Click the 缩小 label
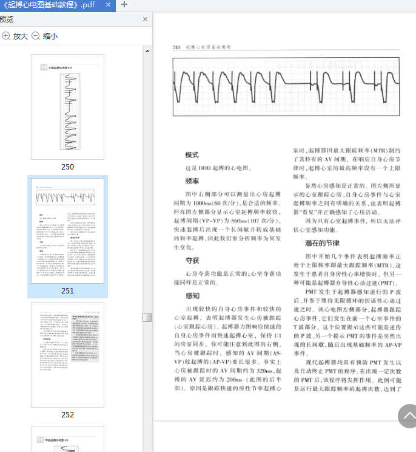 click(x=50, y=36)
